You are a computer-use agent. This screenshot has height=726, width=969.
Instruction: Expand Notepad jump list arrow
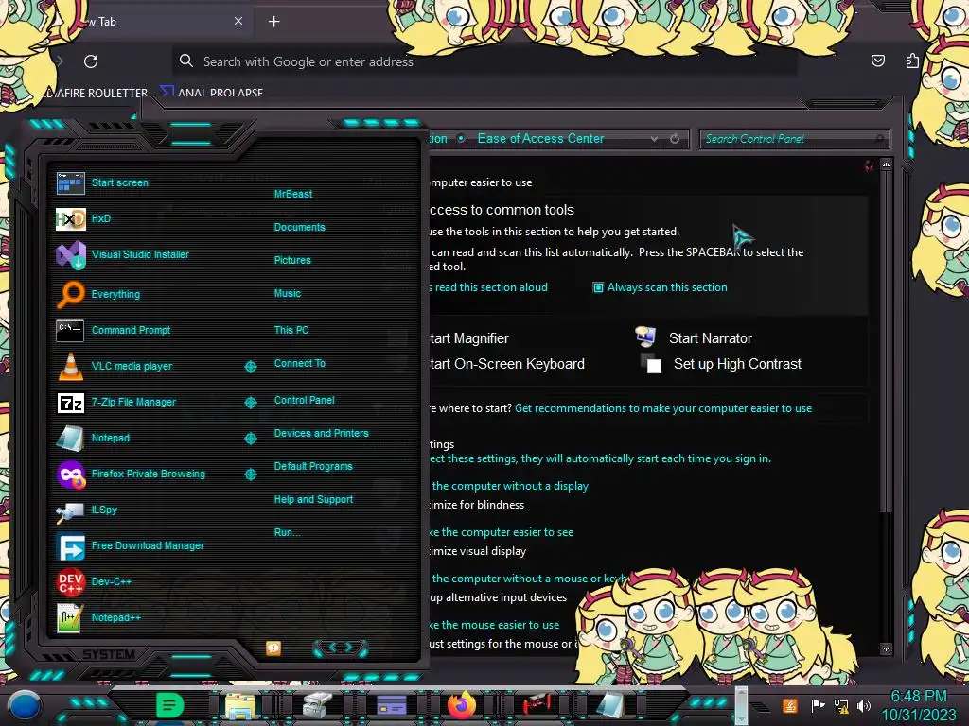tap(251, 439)
